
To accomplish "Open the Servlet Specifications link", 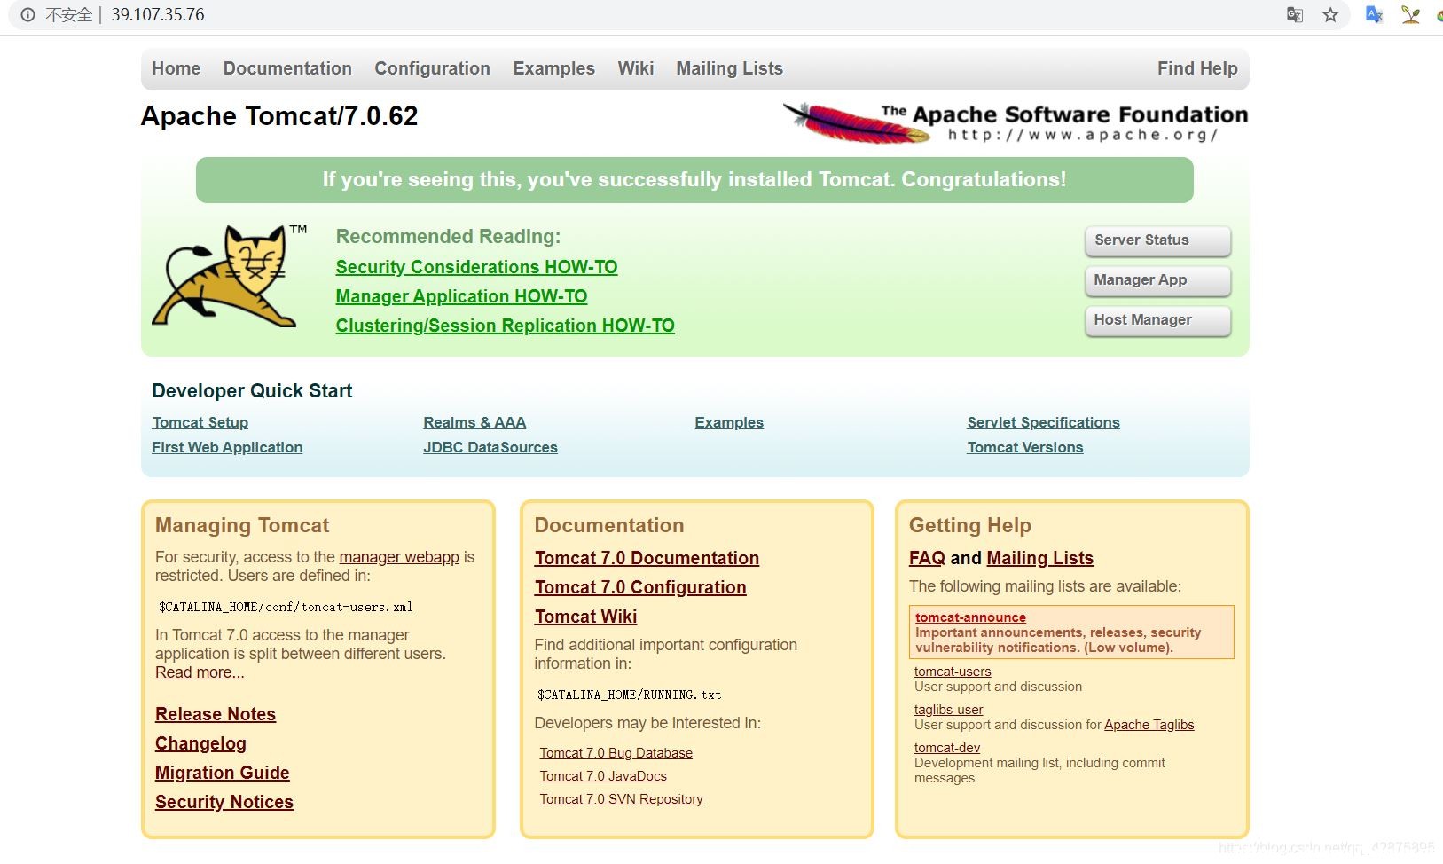I will pos(1043,422).
